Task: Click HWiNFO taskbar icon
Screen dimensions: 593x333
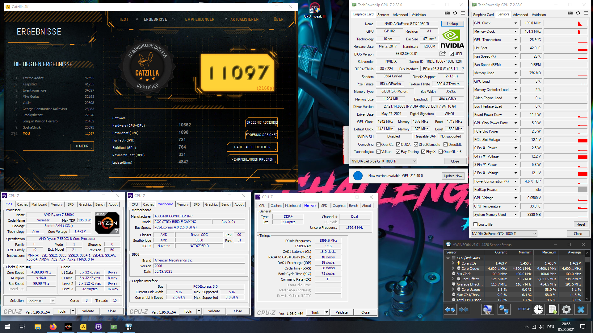Action: pos(128,327)
